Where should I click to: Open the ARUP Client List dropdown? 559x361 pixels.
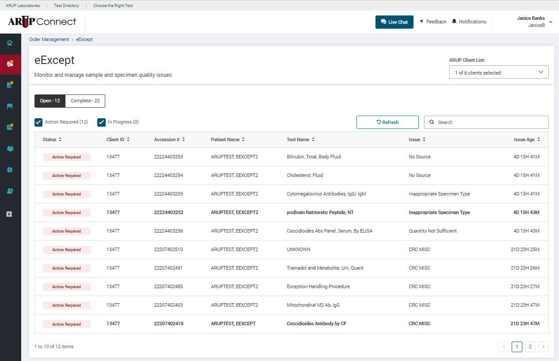[x=499, y=72]
